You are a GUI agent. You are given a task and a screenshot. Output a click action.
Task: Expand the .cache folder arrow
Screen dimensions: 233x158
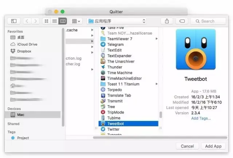pyautogui.click(x=92, y=30)
